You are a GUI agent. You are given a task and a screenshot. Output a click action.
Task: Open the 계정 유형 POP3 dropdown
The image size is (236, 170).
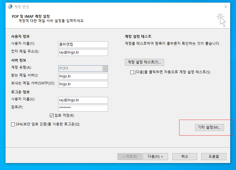coord(83,68)
